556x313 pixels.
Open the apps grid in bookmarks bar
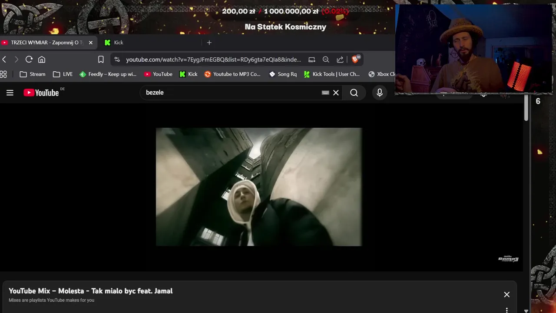click(x=3, y=74)
